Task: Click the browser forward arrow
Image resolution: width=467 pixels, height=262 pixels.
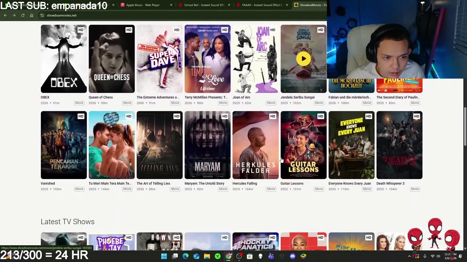Action: (x=14, y=15)
